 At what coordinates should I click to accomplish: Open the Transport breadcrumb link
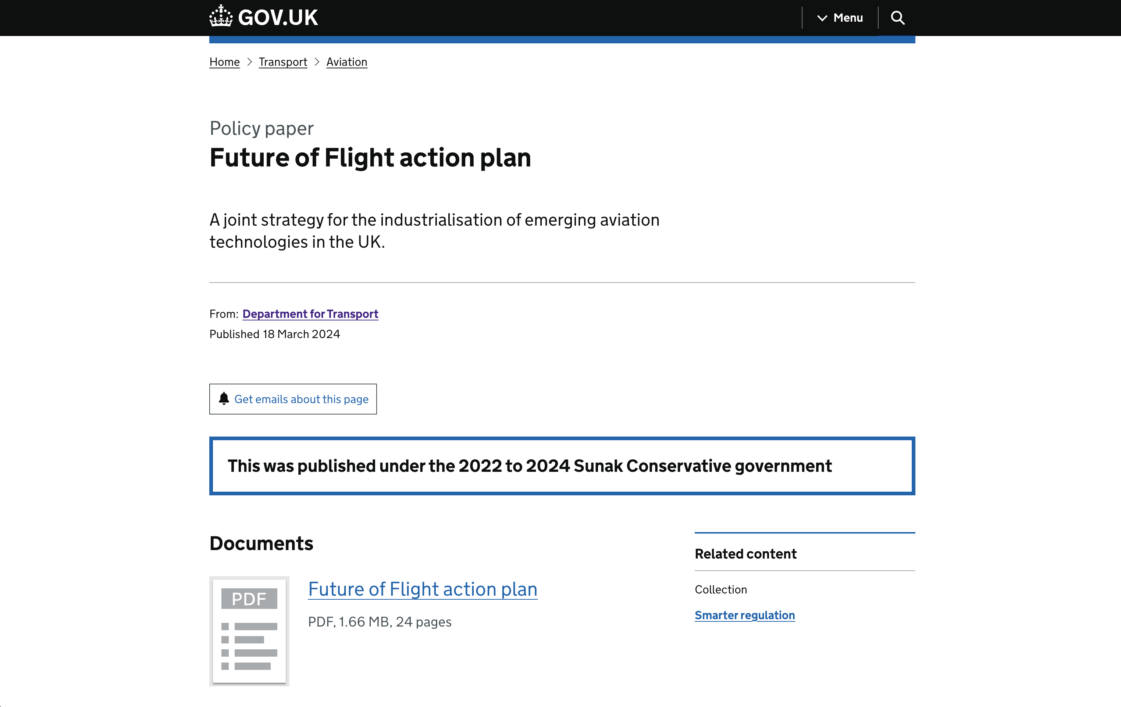tap(283, 62)
